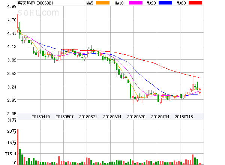Click the 23万 volume axis label
225x165 pixels.
[x=12, y=131]
